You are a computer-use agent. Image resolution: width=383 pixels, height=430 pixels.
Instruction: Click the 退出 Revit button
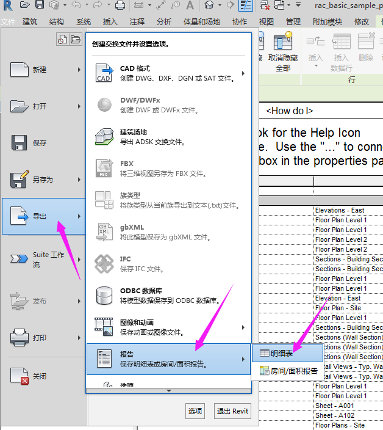(x=232, y=411)
